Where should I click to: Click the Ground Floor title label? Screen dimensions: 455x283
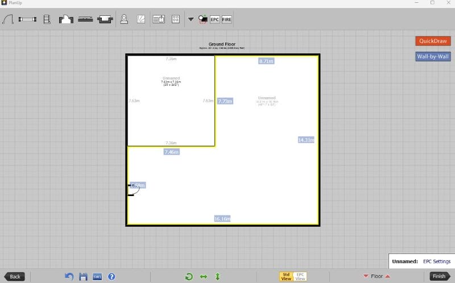coord(222,44)
